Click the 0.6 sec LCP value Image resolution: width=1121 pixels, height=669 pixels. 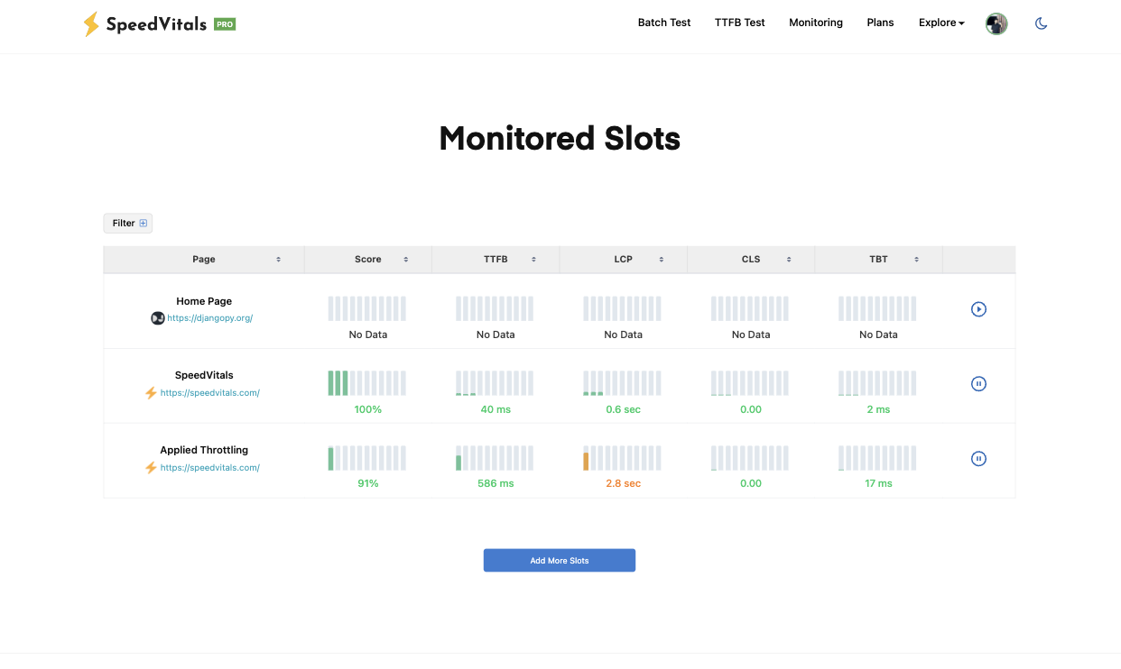pyautogui.click(x=624, y=409)
